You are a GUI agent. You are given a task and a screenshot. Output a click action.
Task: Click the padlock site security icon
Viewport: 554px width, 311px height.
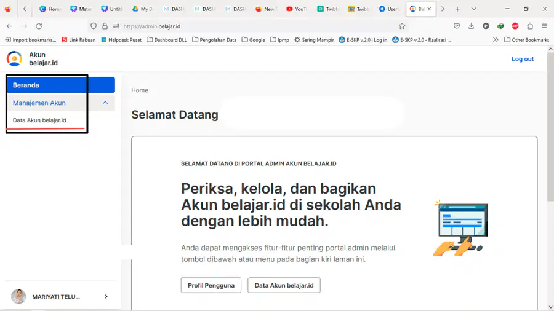(105, 26)
